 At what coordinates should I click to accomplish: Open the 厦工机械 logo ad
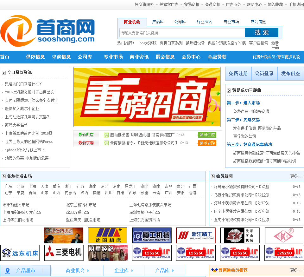pos(152,235)
